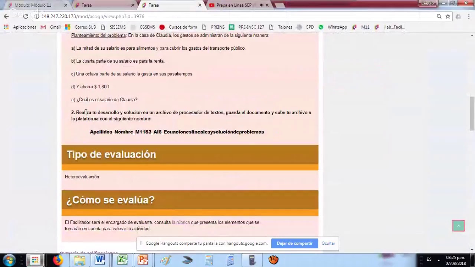This screenshot has height=267, width=475.
Task: Open the Windows Start menu
Action: point(10,260)
